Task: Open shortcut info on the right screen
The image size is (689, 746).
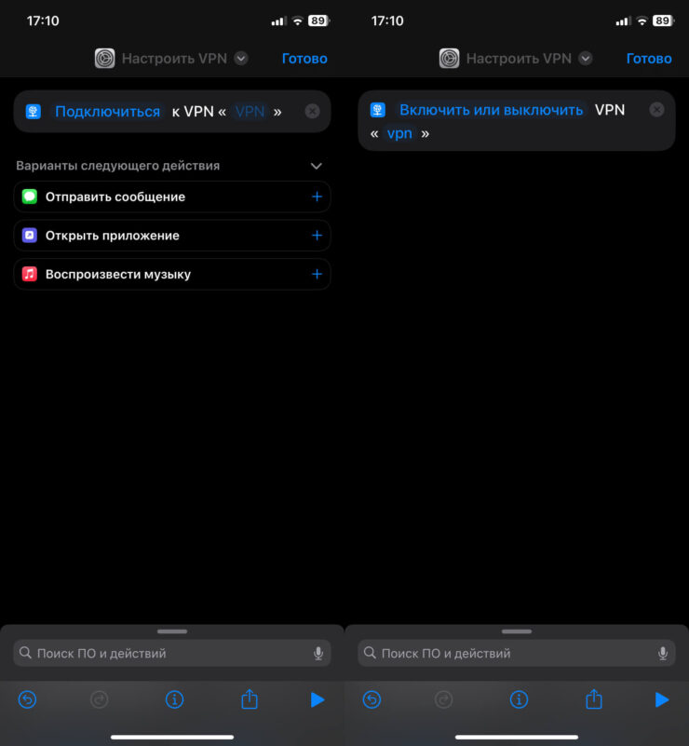Action: pos(519,699)
